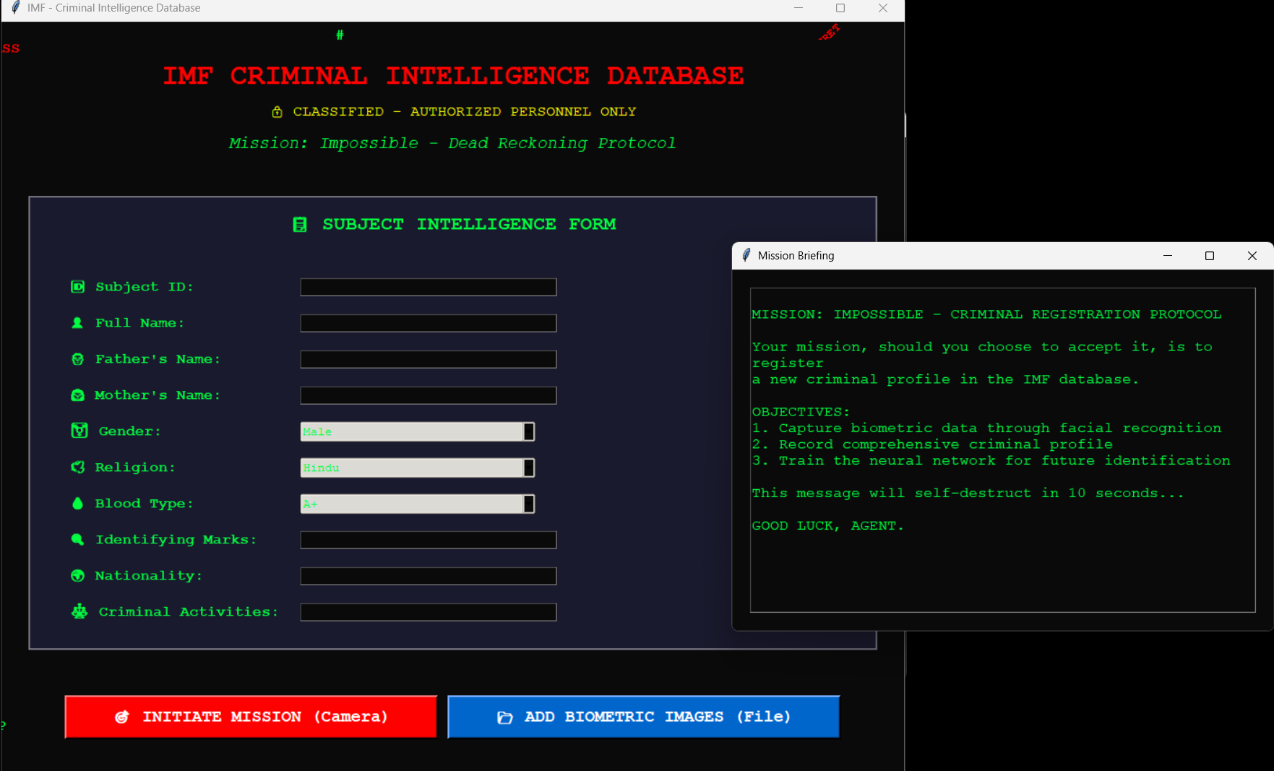Viewport: 1274px width, 771px height.
Task: Focus the Criminal Activities input field
Action: coord(429,612)
